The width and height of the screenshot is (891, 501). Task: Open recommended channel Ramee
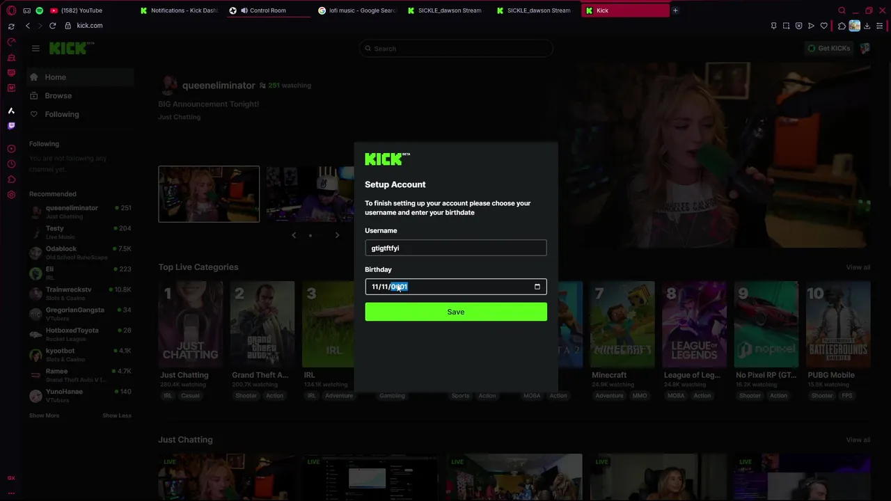[x=81, y=375]
